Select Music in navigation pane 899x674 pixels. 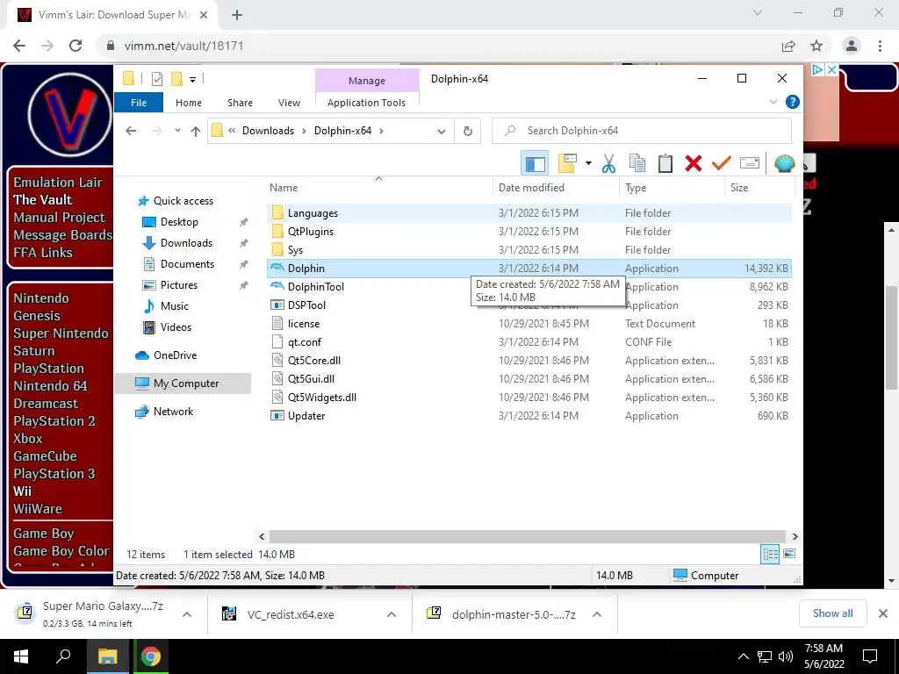tap(175, 306)
